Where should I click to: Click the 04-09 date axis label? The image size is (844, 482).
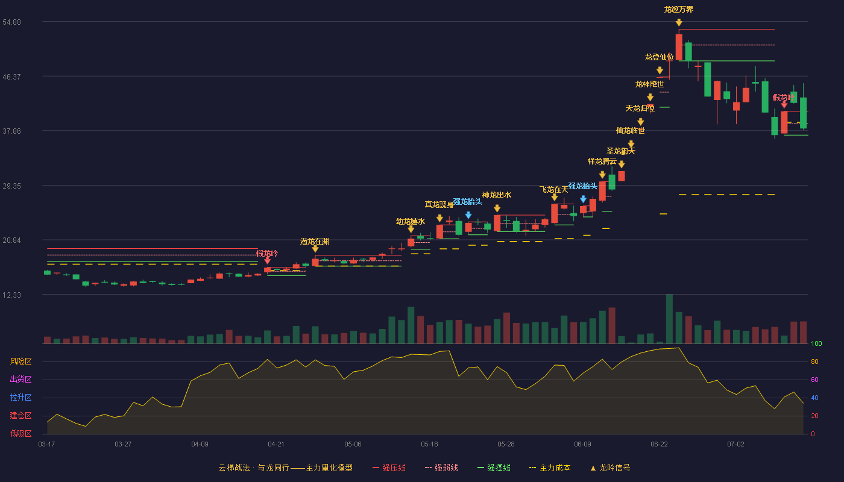pyautogui.click(x=200, y=444)
